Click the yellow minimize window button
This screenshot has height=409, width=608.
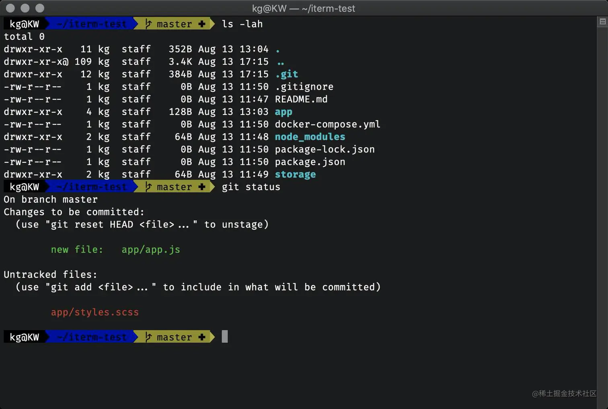click(25, 8)
